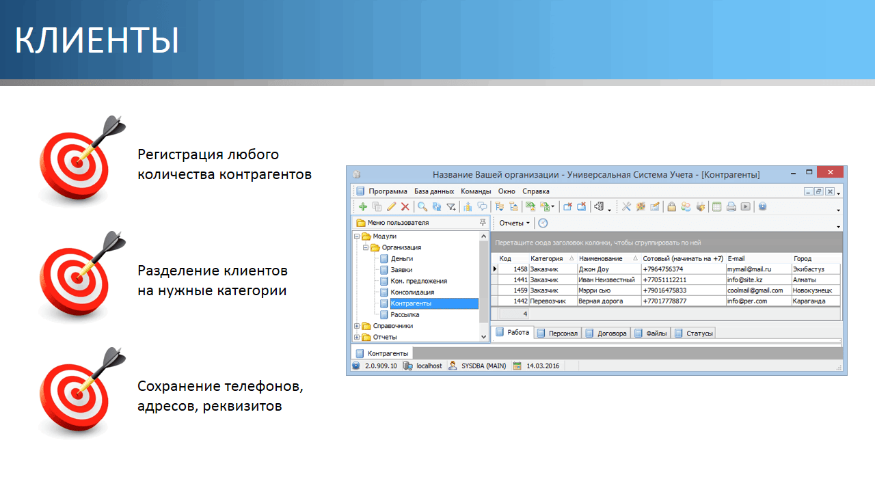Open the Команды menu
Screen dimensions: 875x492
coord(476,191)
